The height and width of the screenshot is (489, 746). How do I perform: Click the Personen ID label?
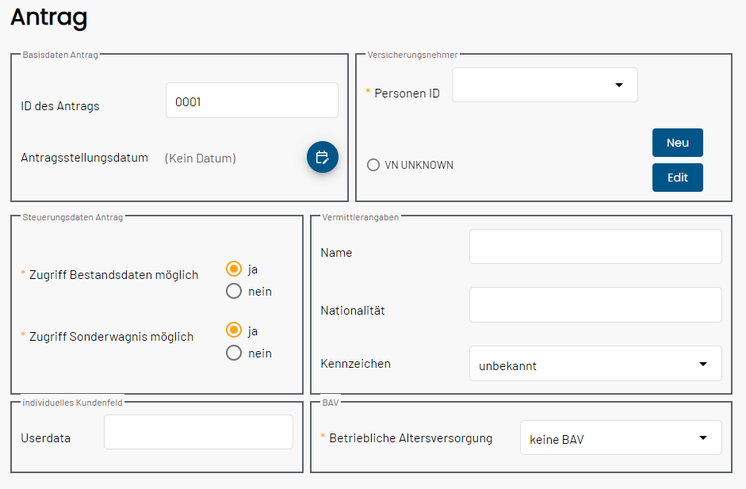(x=407, y=94)
